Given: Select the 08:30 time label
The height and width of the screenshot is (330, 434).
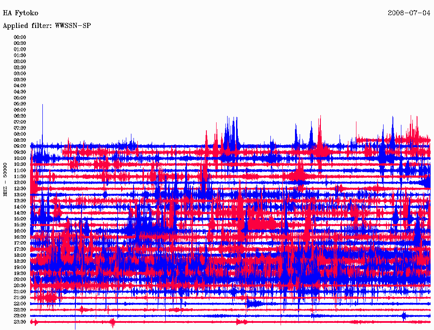Looking at the screenshot, I should coord(20,140).
